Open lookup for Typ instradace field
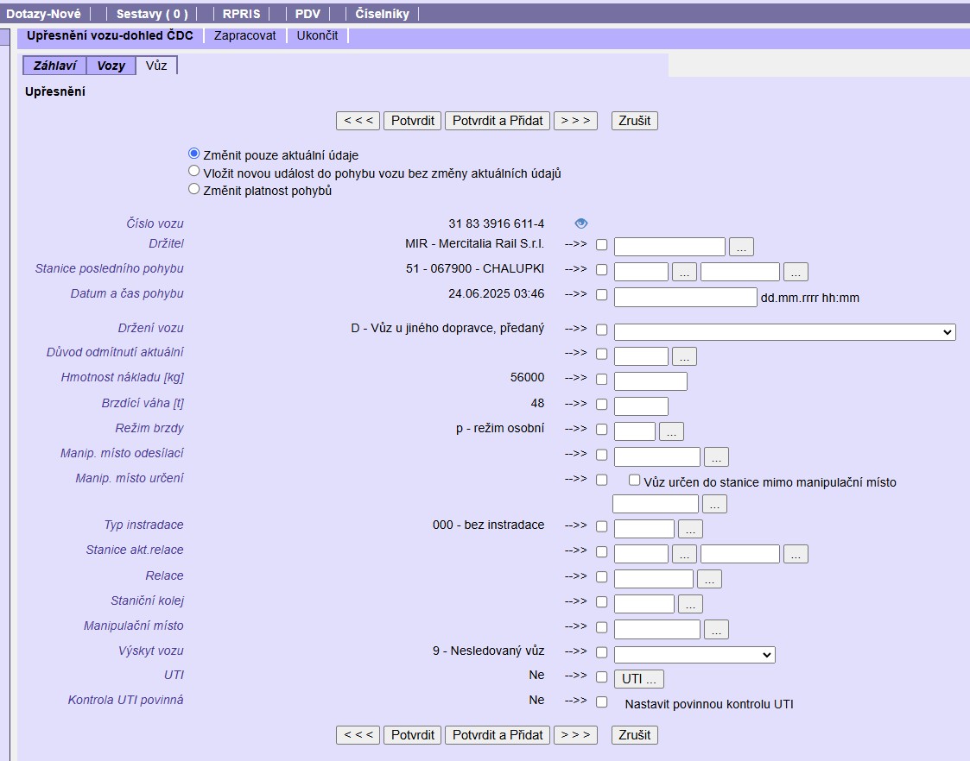This screenshot has width=970, height=761. click(x=690, y=529)
